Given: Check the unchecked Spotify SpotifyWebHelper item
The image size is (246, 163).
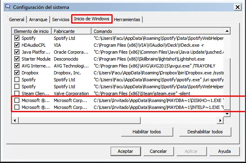Looking at the screenshot, I should pos(17,87).
